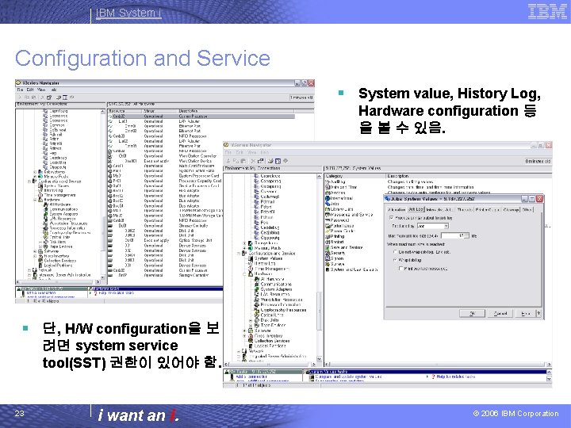571x428 pixels.
Task: Collapse Configuration and Service node in front Navigator
Action: 239,254
